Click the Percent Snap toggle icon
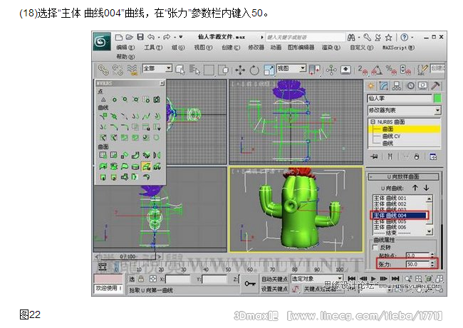The width and height of the screenshot is (463, 328). (x=391, y=70)
